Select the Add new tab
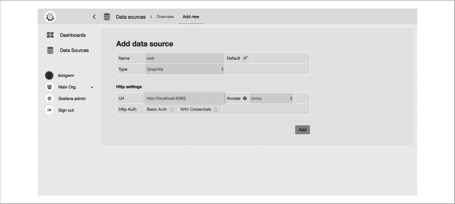 pos(191,17)
